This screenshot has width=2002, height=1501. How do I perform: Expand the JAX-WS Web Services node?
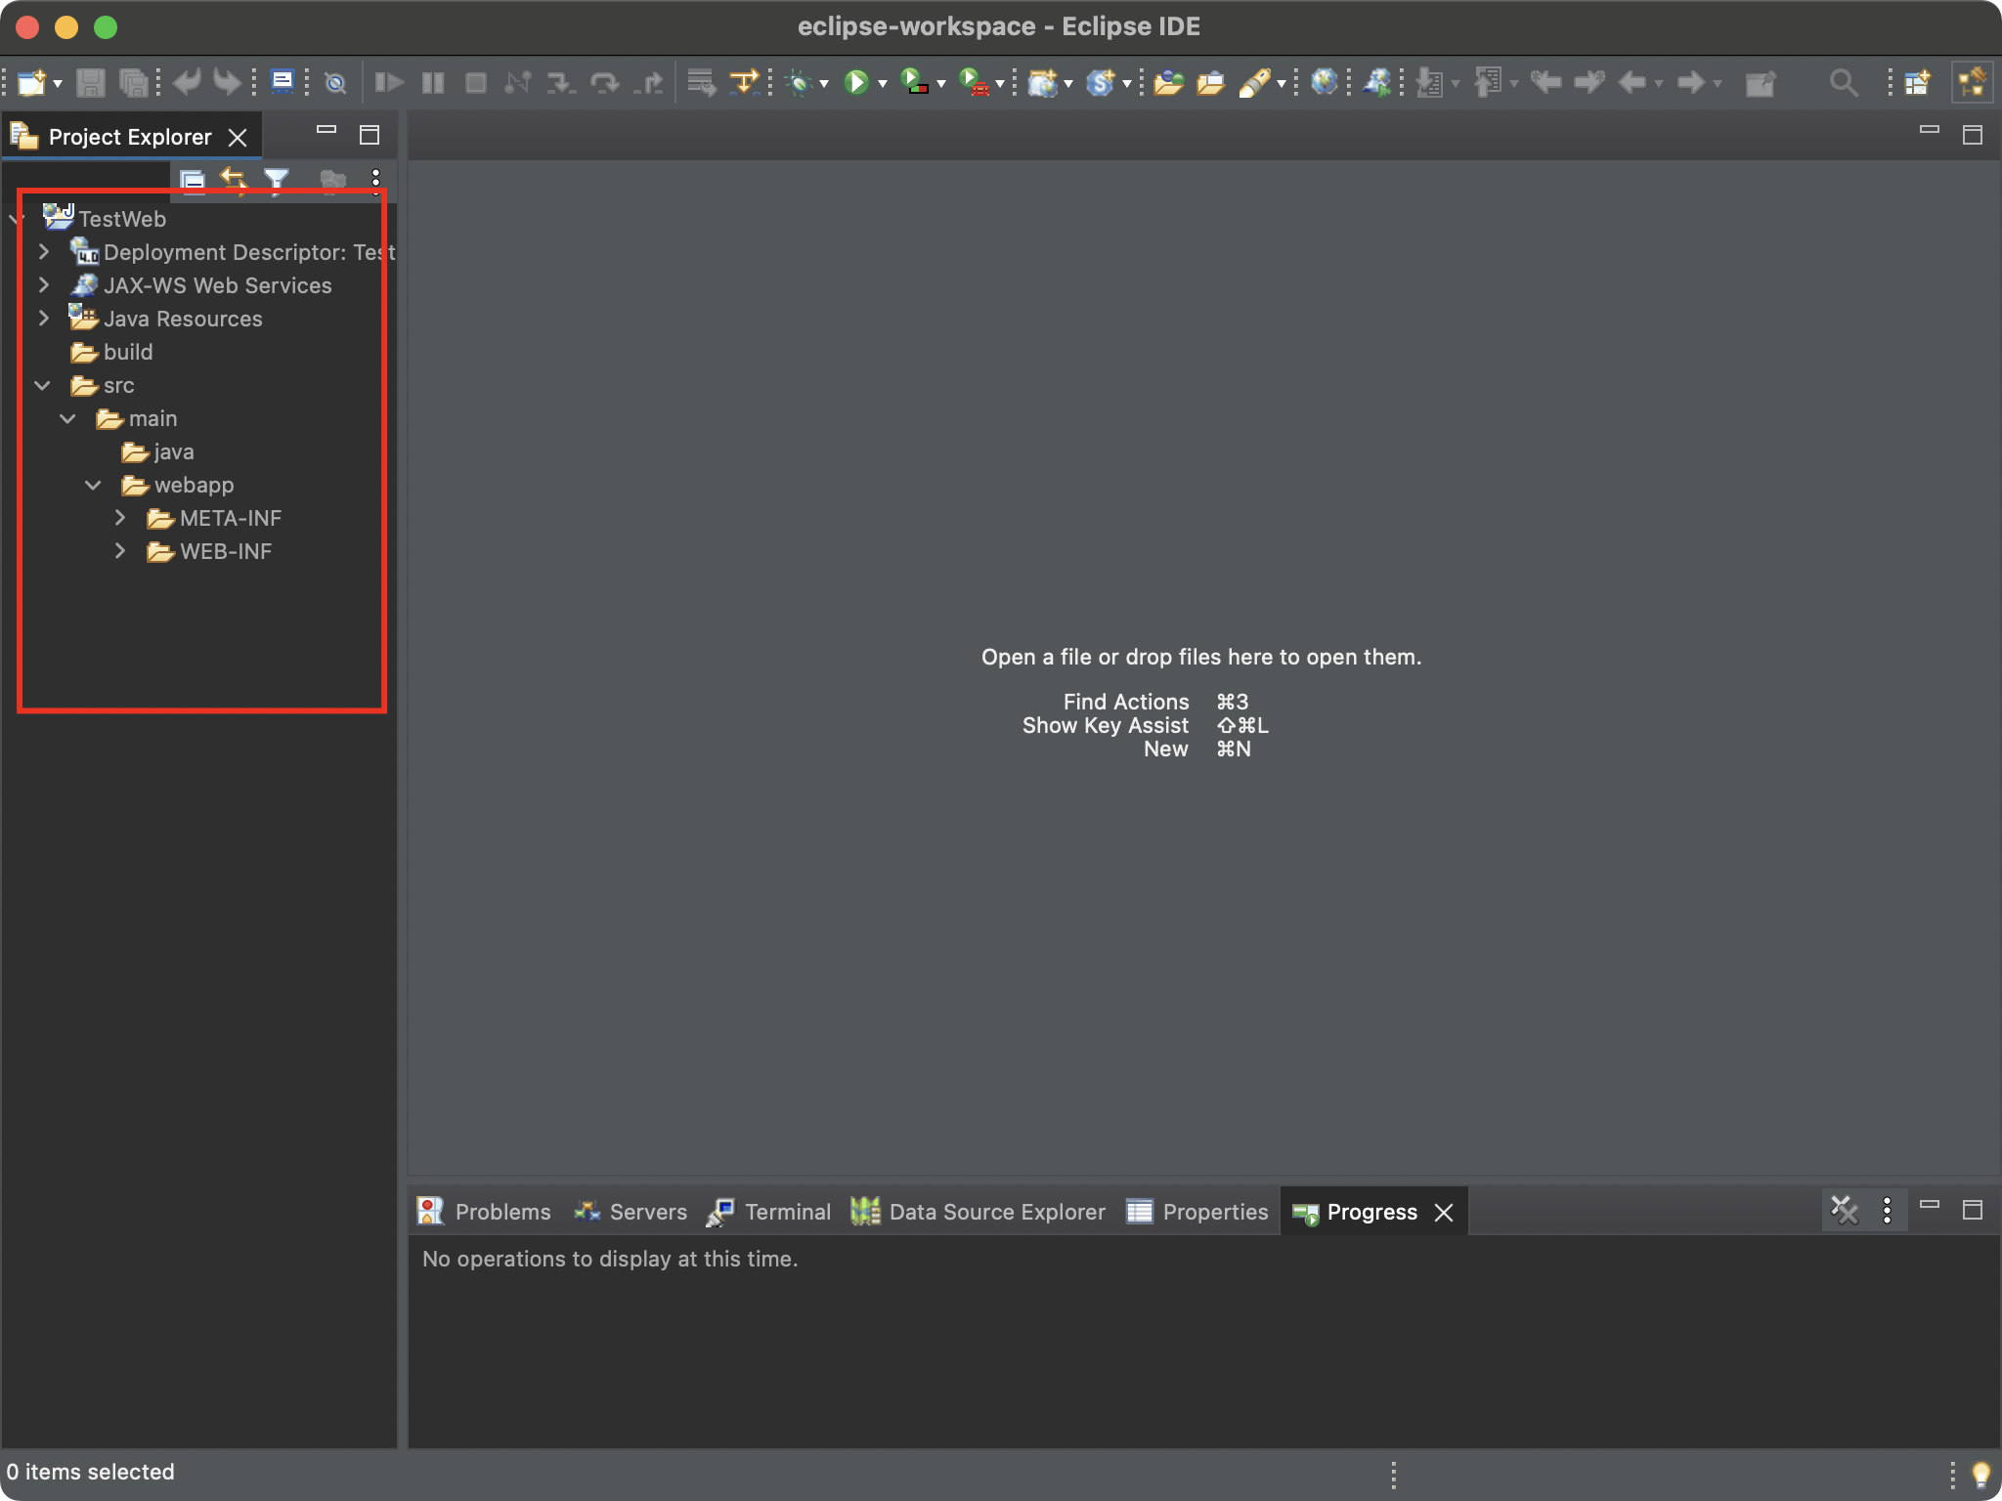[44, 285]
